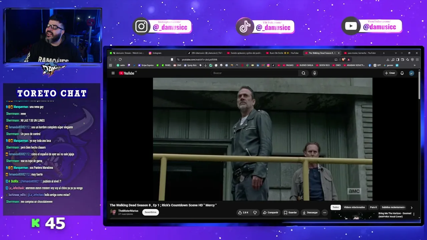The height and width of the screenshot is (240, 427).
Task: Show more filter chips with right arrow
Action: (411, 207)
